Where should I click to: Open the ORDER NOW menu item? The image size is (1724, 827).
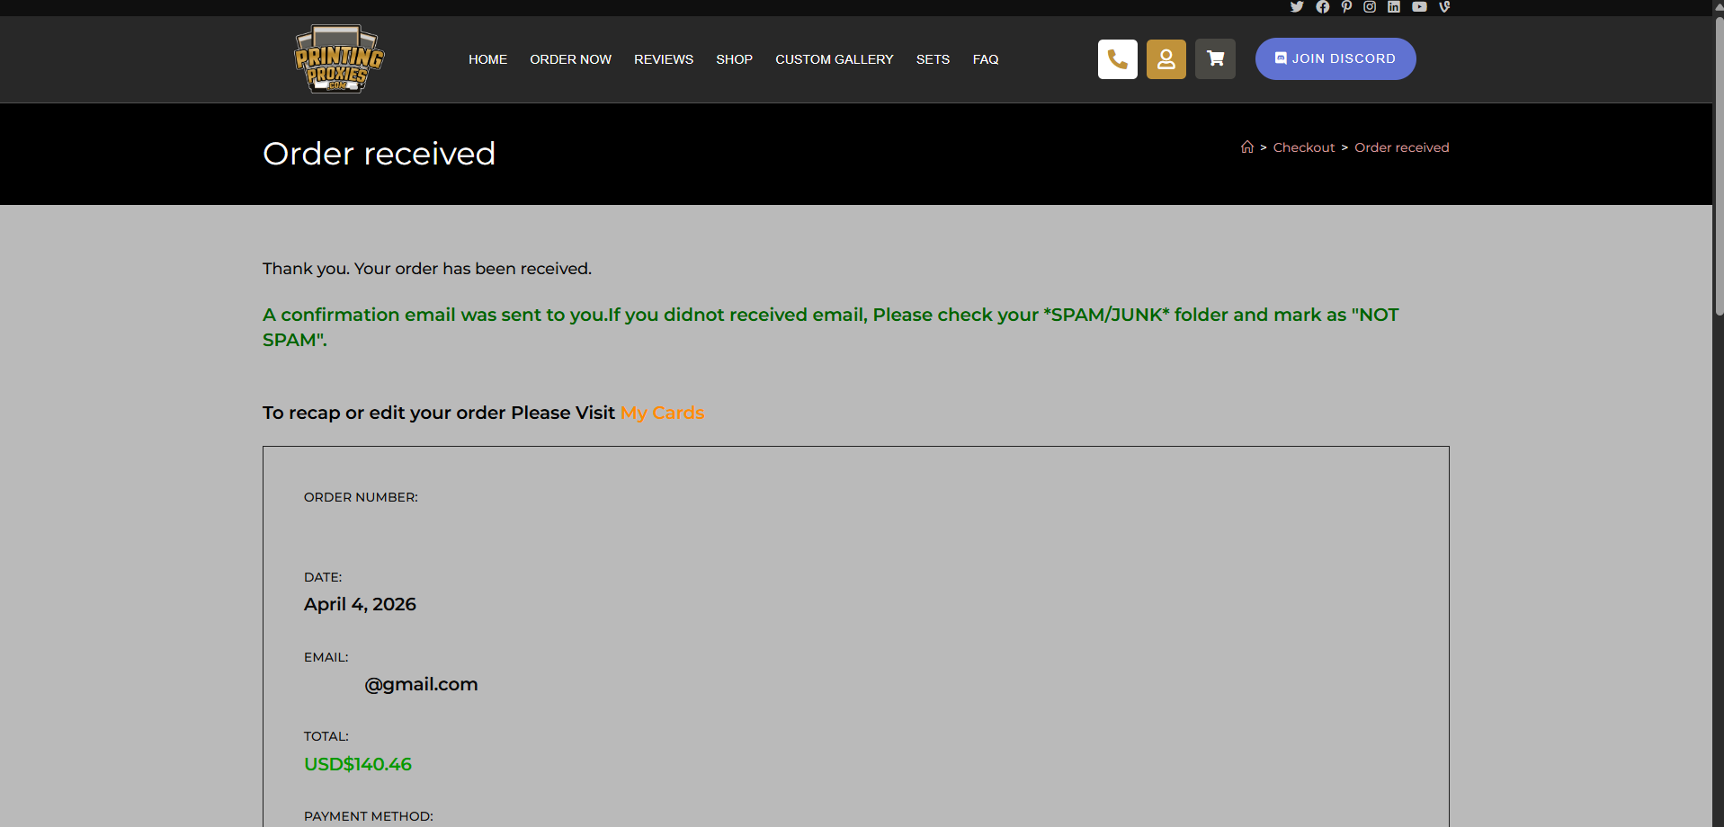click(x=570, y=59)
